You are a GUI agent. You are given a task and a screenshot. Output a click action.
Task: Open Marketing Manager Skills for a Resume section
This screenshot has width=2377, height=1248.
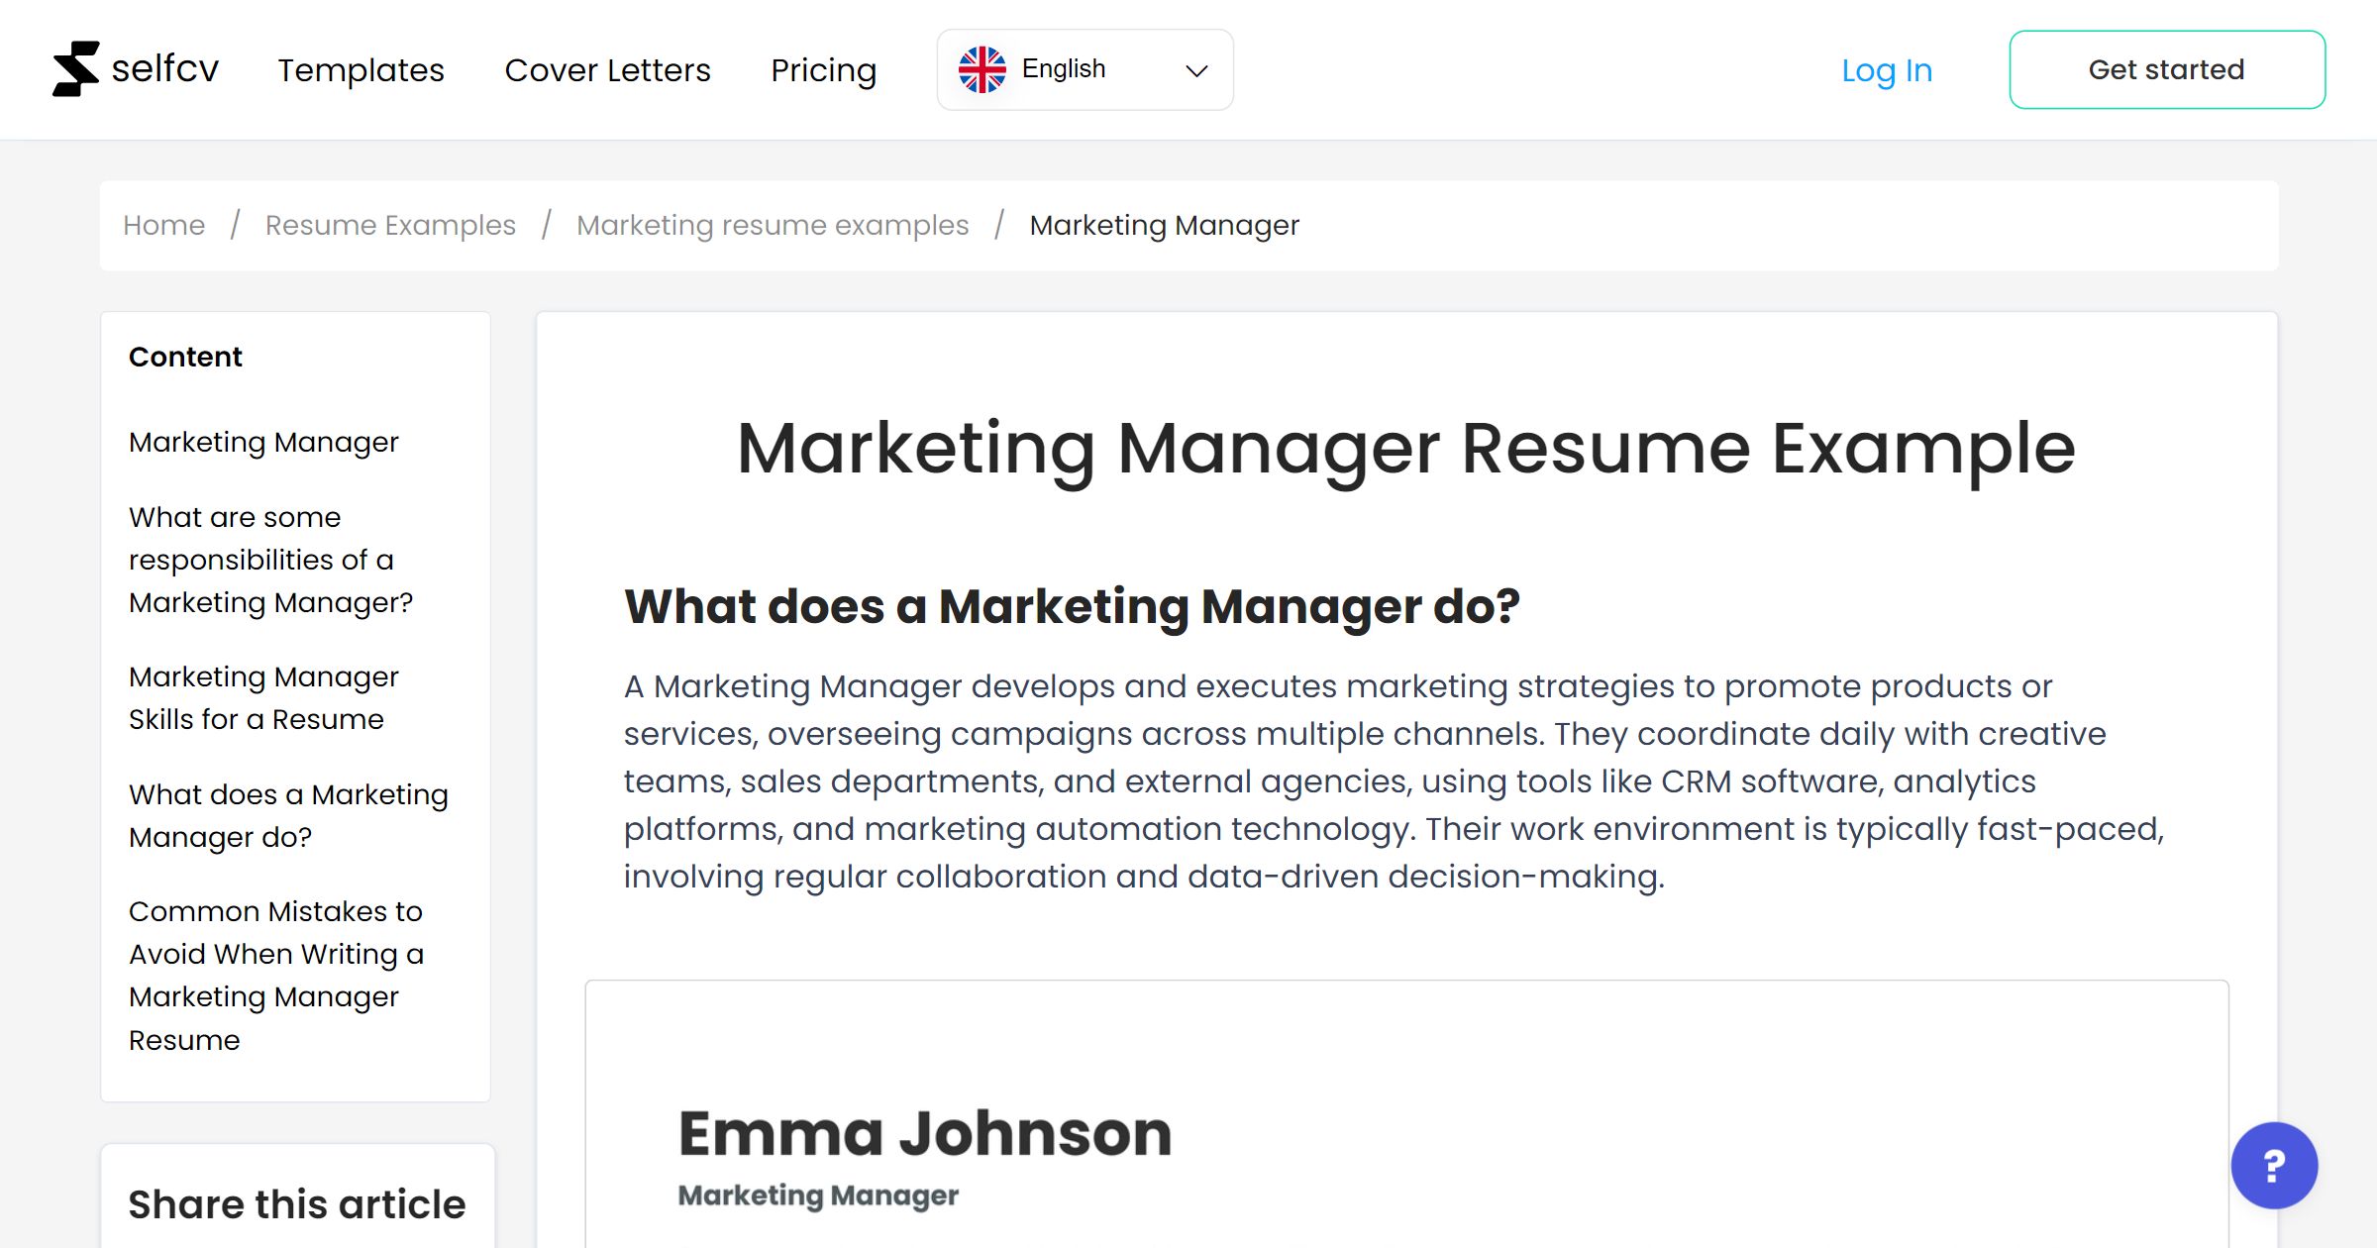pyautogui.click(x=263, y=697)
